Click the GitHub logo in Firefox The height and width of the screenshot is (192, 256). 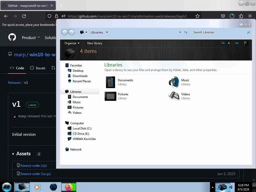click(12, 37)
